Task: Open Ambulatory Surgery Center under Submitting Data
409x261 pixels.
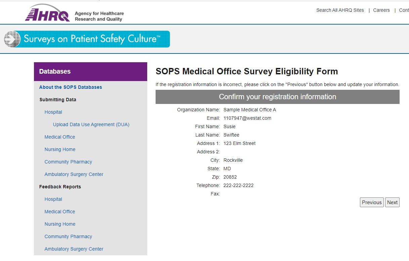Action: point(74,174)
